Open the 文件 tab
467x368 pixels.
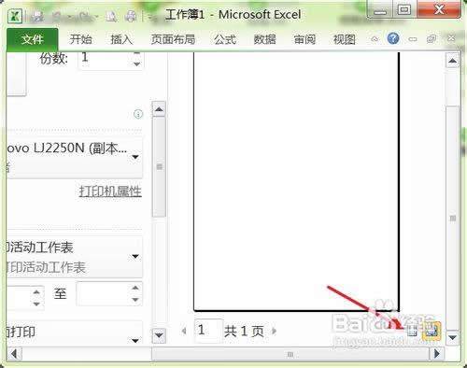32,40
